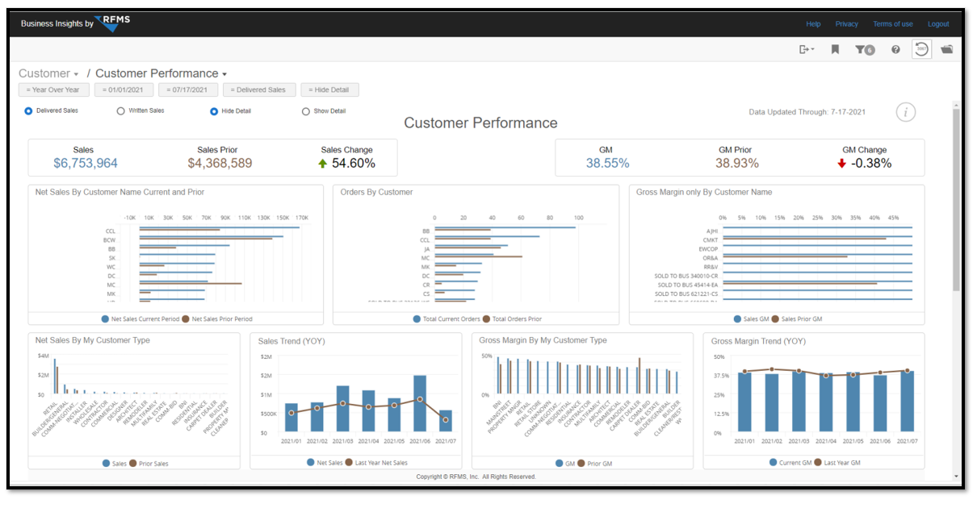
Task: Click the '= Hide Detail' filter chip
Action: pyautogui.click(x=329, y=90)
